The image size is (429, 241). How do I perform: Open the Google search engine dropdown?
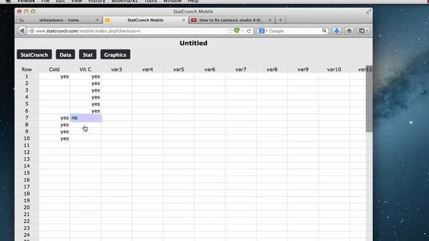[263, 31]
